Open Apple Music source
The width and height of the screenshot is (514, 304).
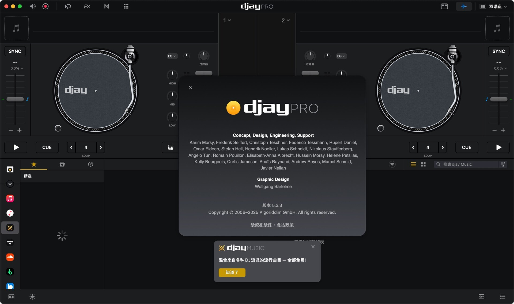10,198
